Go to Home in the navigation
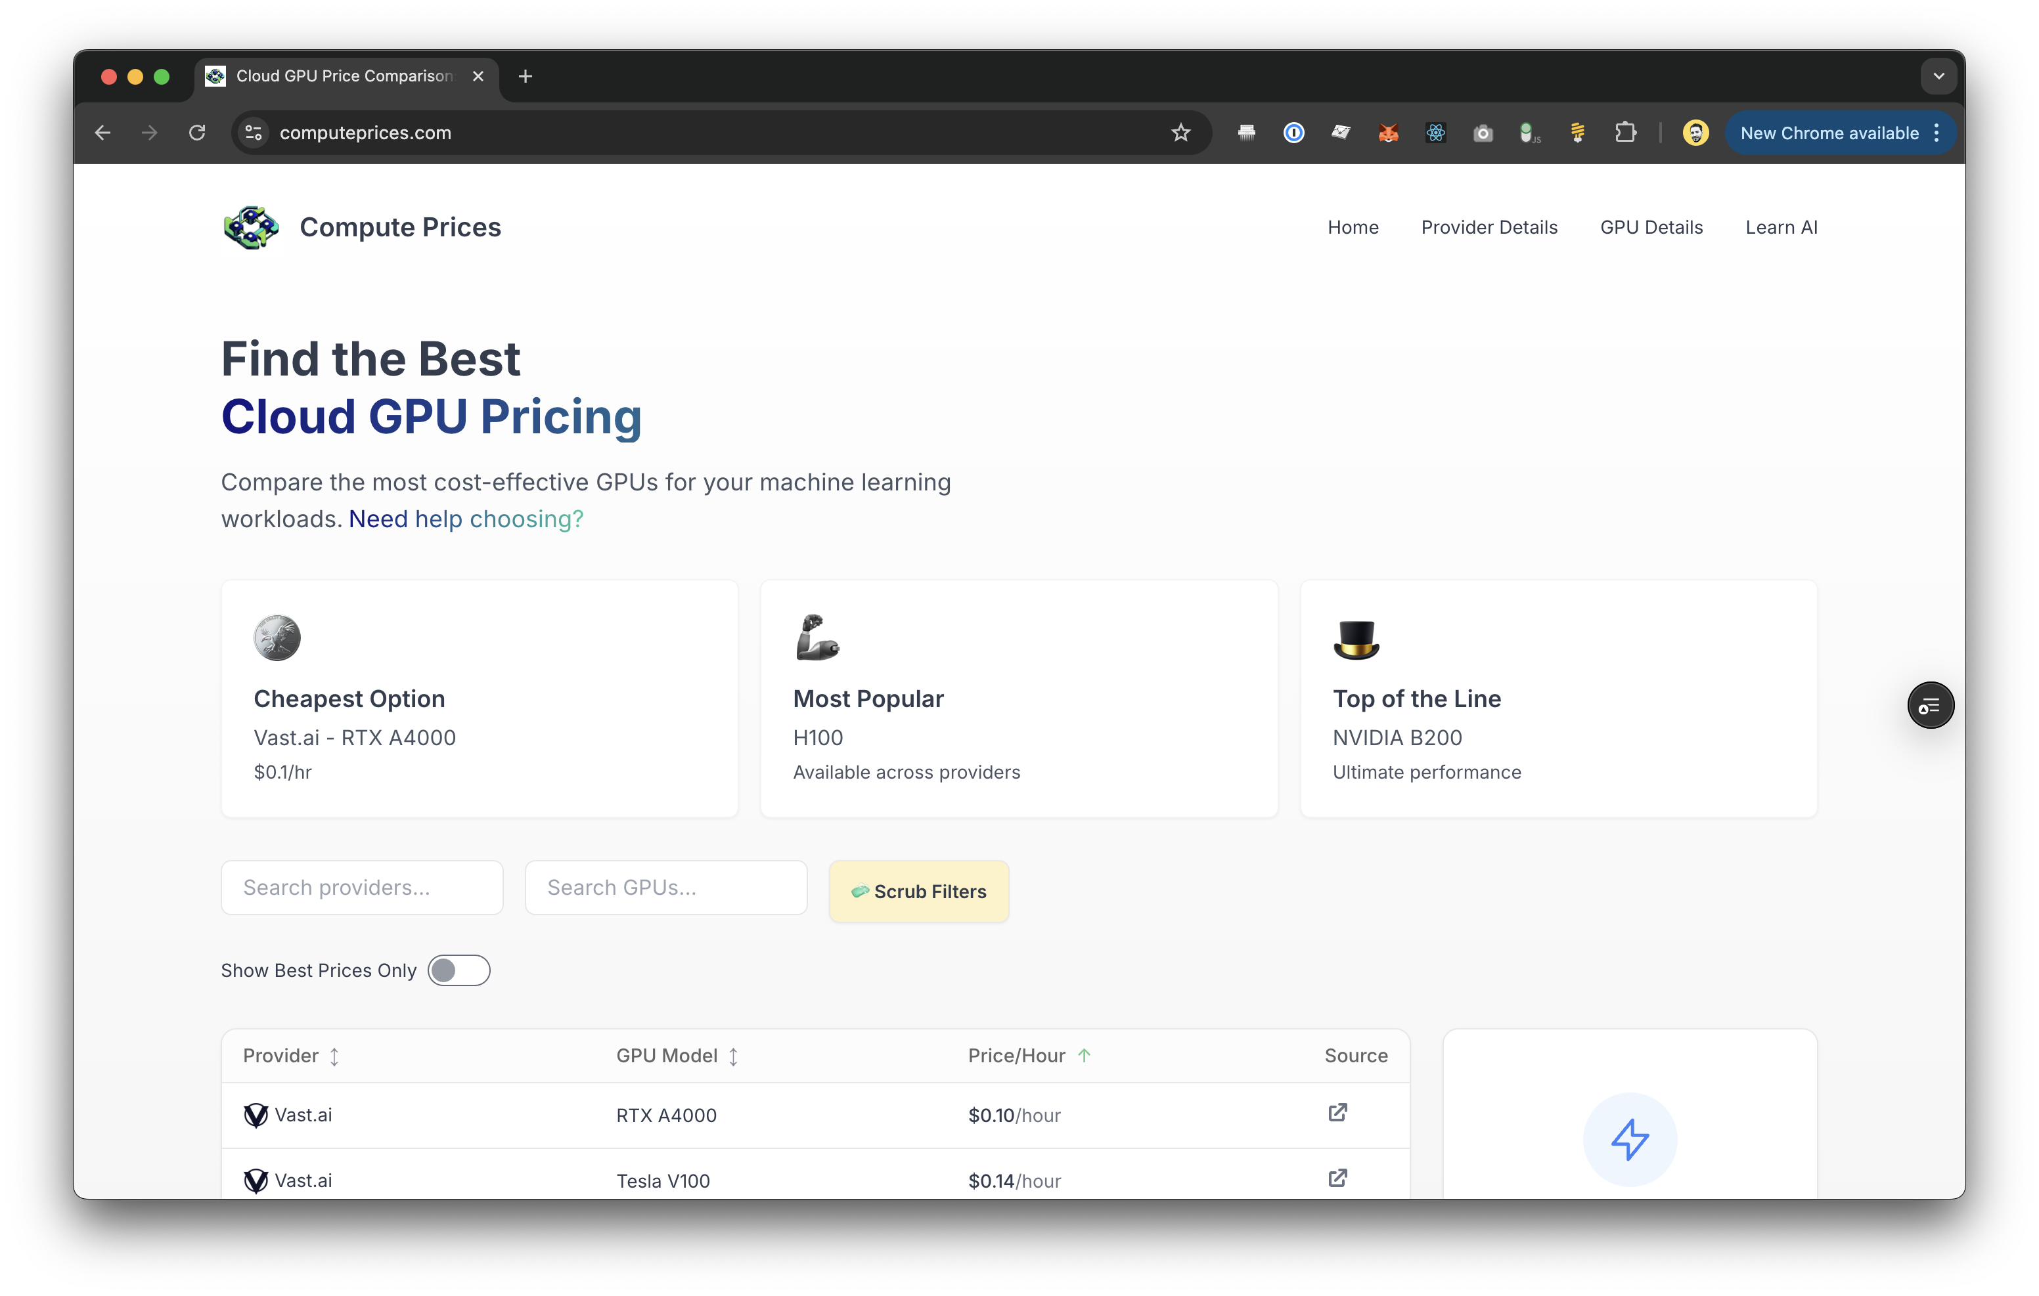 coord(1353,227)
